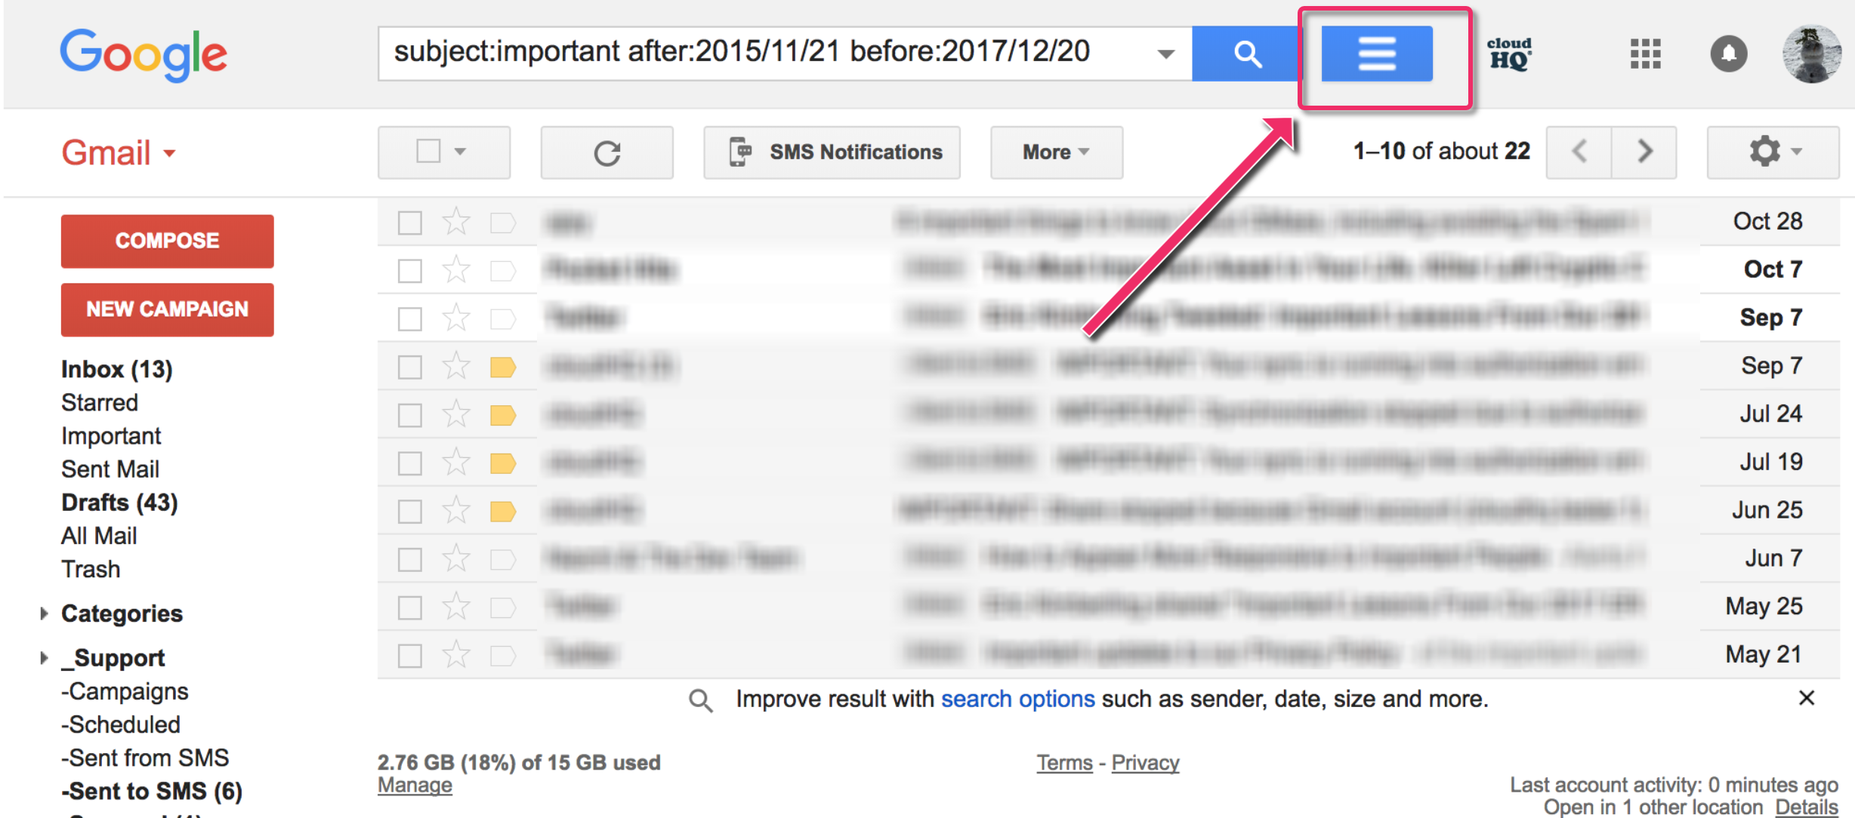This screenshot has width=1855, height=818.
Task: Follow the search options link
Action: (x=1017, y=699)
